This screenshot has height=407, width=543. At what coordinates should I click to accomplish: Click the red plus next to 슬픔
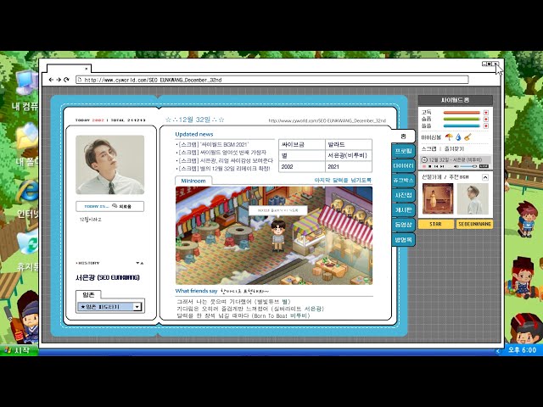pos(486,119)
